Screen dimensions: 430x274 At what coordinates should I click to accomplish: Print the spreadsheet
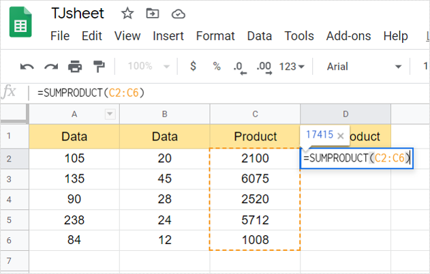(75, 66)
